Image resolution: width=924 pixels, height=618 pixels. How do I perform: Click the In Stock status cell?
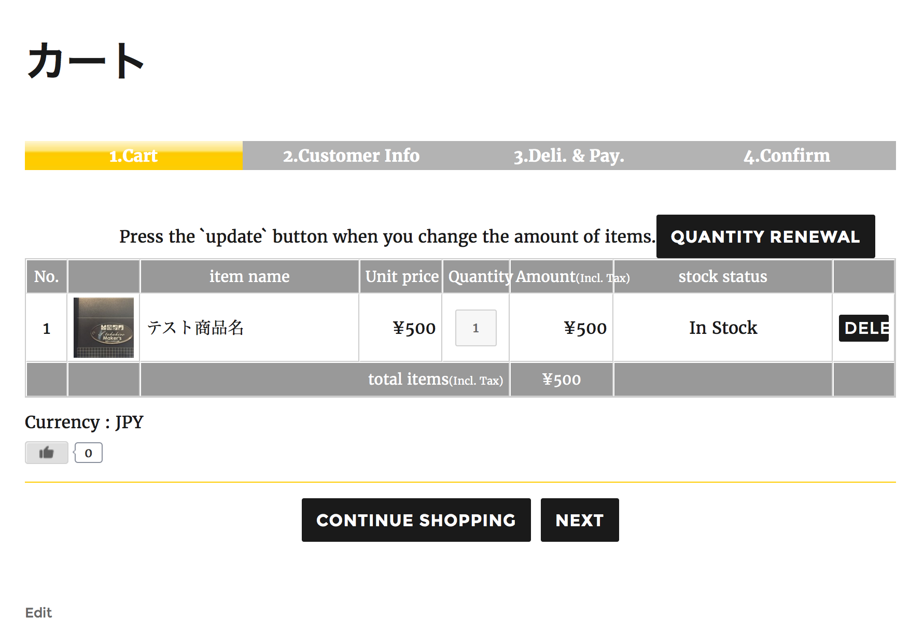pyautogui.click(x=723, y=328)
